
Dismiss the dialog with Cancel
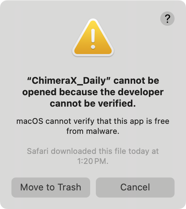pyautogui.click(x=135, y=187)
